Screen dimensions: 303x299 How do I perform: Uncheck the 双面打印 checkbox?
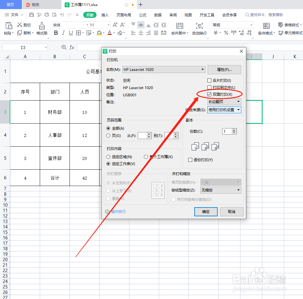[x=209, y=94]
